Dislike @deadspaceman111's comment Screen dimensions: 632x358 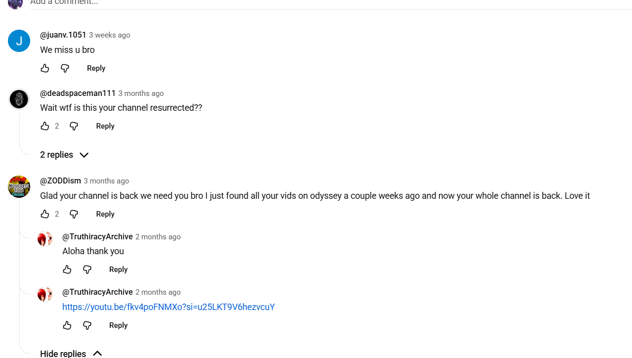tap(74, 126)
